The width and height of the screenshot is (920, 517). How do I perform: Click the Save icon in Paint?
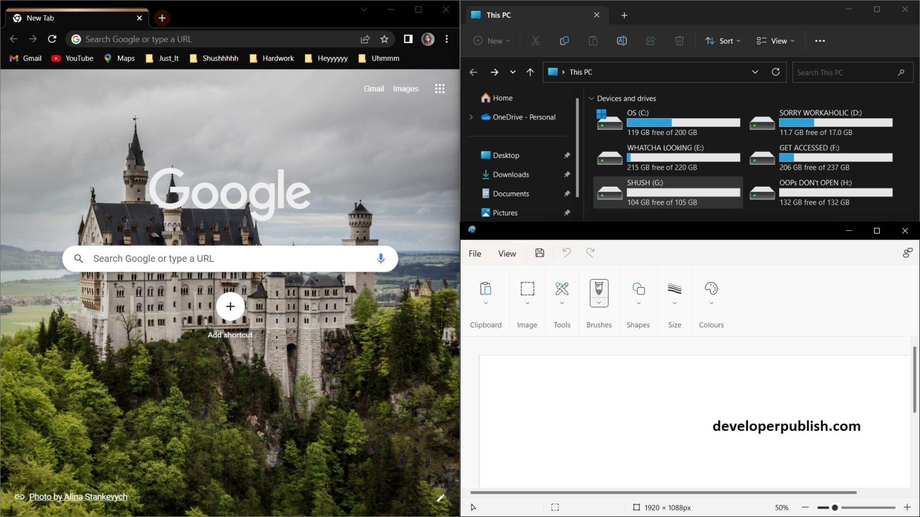pyautogui.click(x=539, y=253)
